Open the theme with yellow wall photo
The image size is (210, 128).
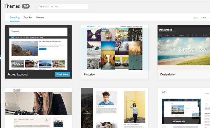(x=115, y=108)
